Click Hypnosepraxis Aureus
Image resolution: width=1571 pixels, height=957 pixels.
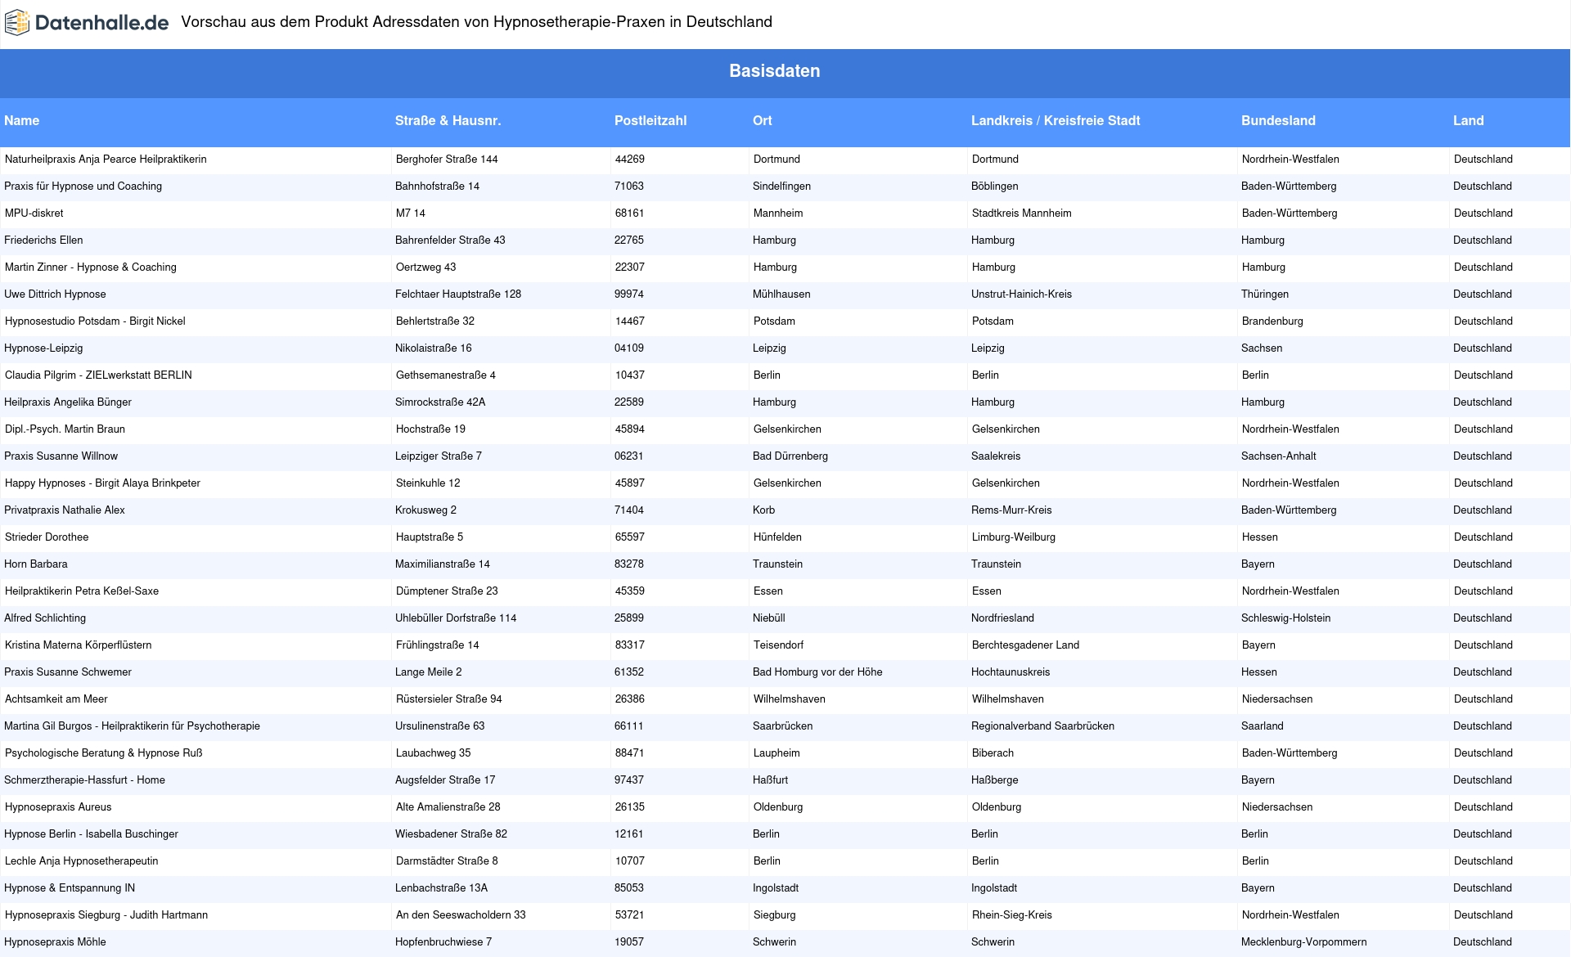click(58, 807)
